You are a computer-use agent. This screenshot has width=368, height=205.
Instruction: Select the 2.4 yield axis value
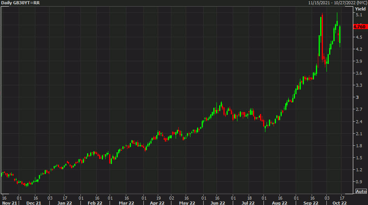point(359,121)
